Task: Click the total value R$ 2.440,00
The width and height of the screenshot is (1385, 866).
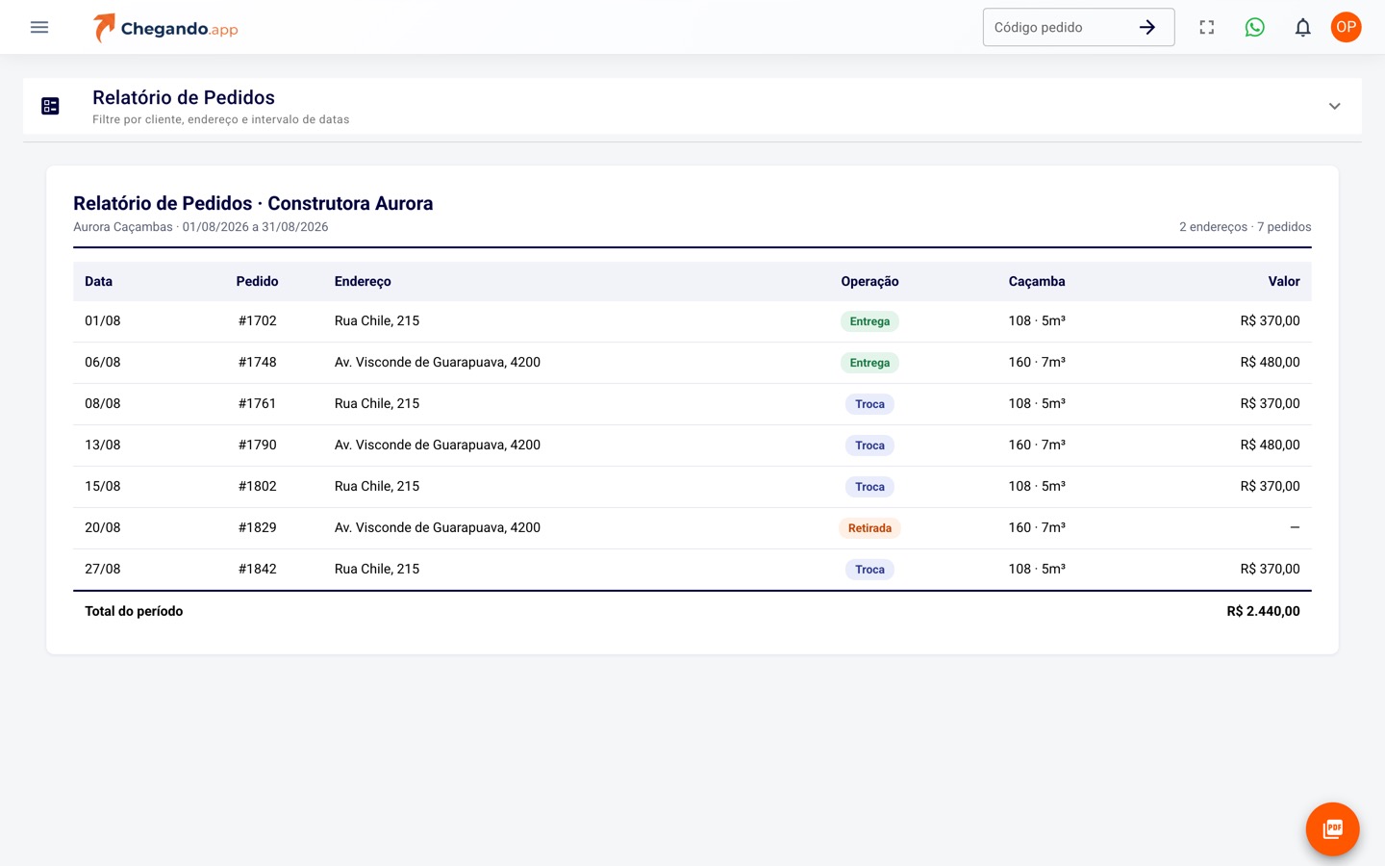Action: (x=1263, y=611)
